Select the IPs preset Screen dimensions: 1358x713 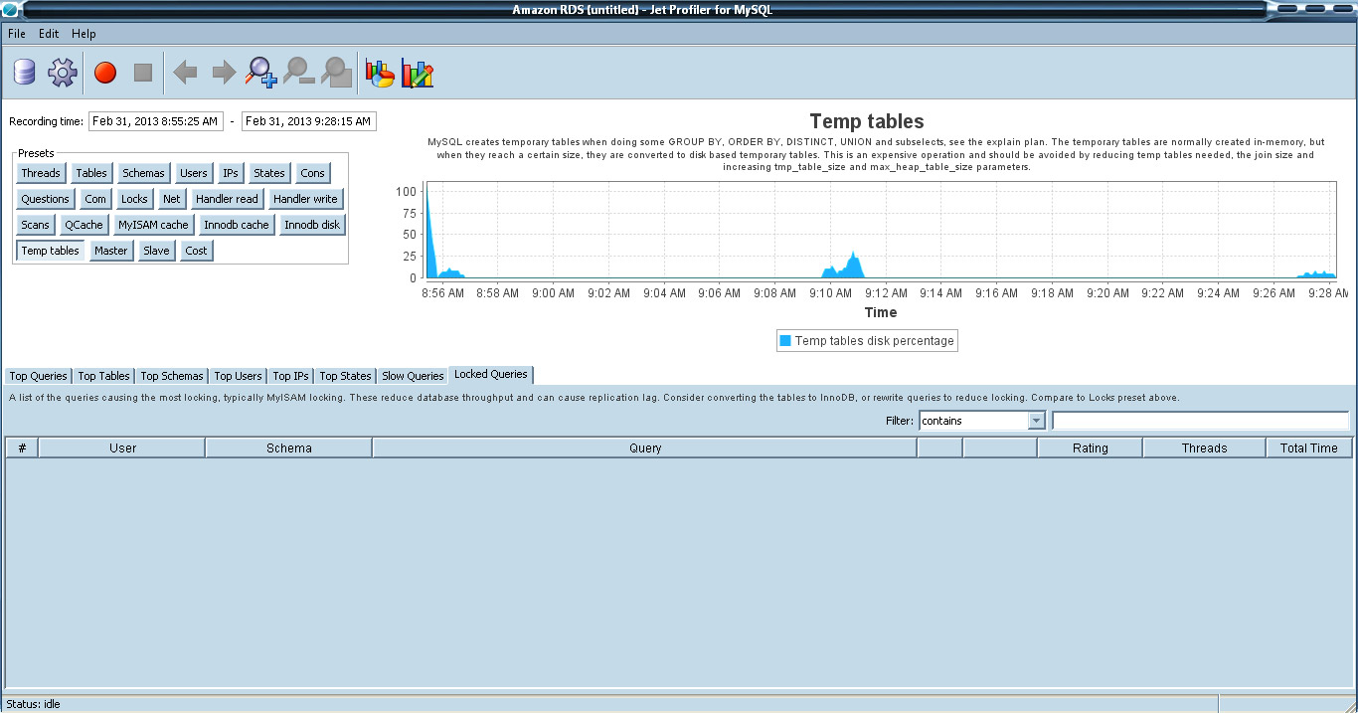(x=231, y=173)
